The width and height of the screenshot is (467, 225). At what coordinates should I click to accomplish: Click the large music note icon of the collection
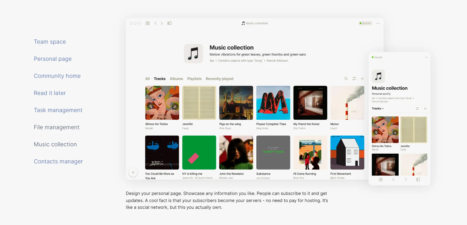point(194,54)
